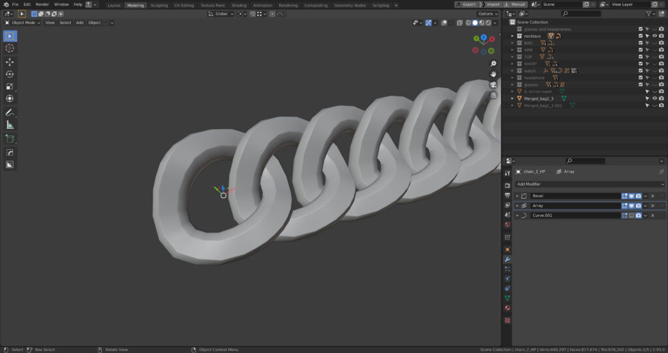Switch to the Sculpting workspace tab
668x353 pixels.
click(x=159, y=5)
